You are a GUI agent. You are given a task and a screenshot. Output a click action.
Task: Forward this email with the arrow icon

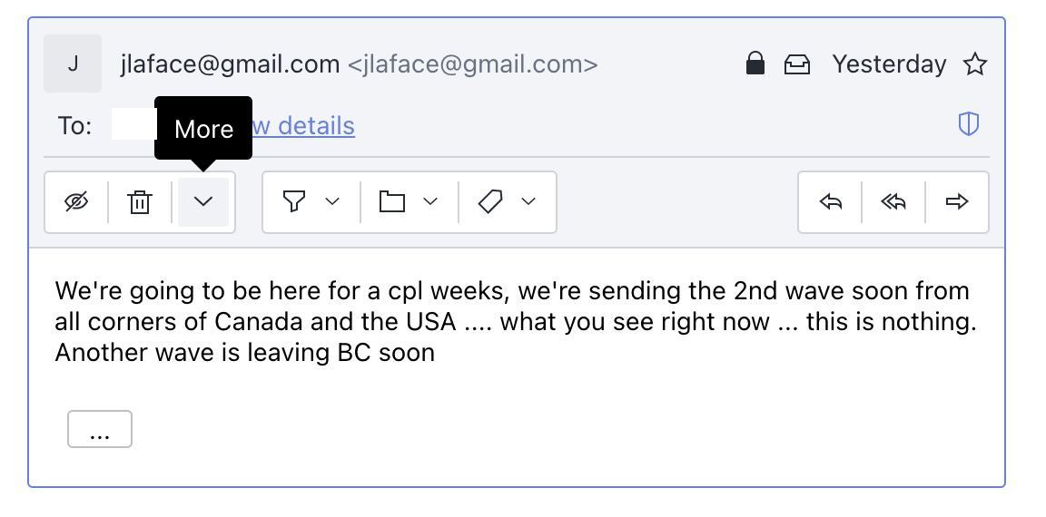[957, 202]
